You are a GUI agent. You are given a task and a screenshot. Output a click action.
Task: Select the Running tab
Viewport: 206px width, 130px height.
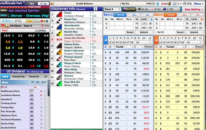(x=129, y=9)
